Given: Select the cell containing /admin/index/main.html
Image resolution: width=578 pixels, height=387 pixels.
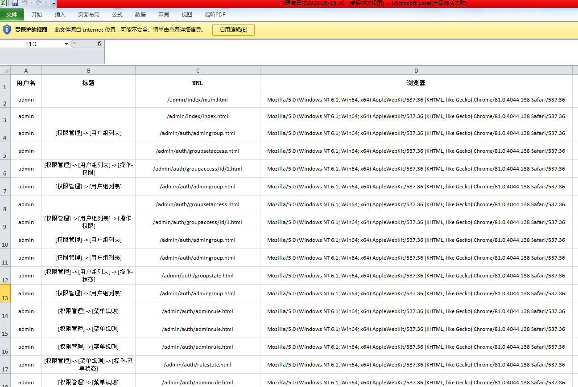Looking at the screenshot, I should (x=198, y=99).
